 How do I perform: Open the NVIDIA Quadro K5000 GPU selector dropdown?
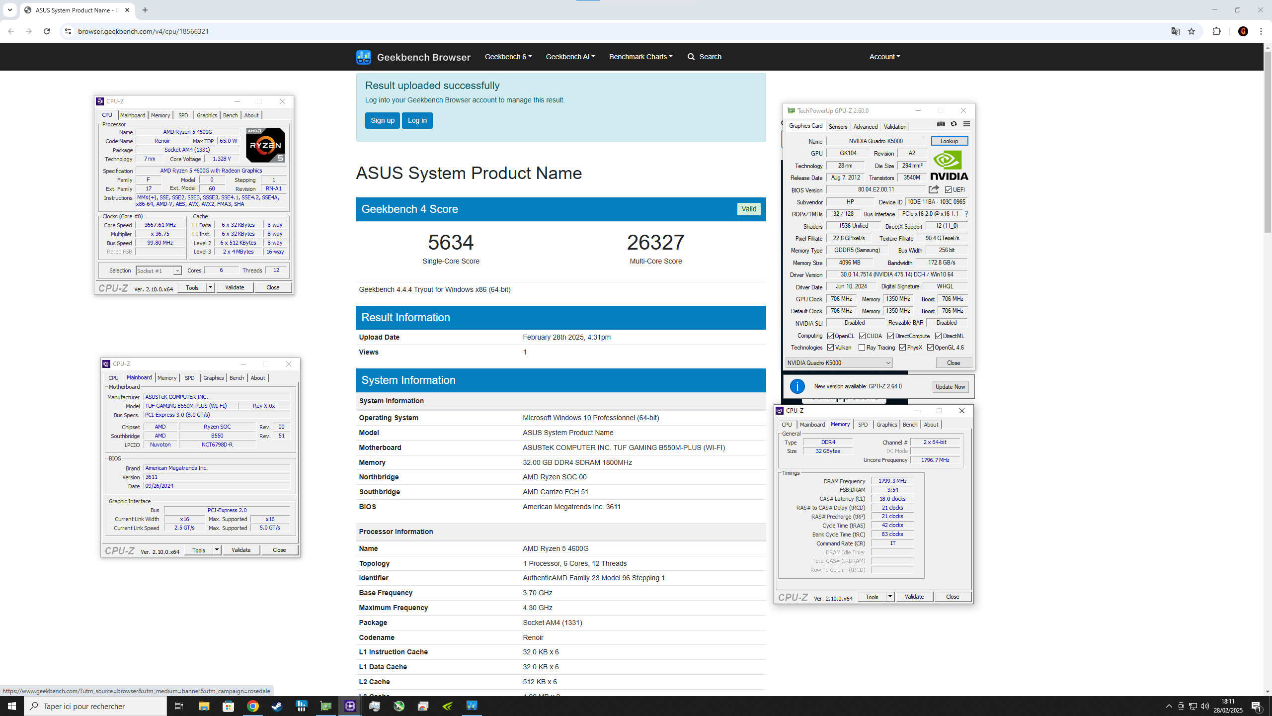click(x=839, y=363)
